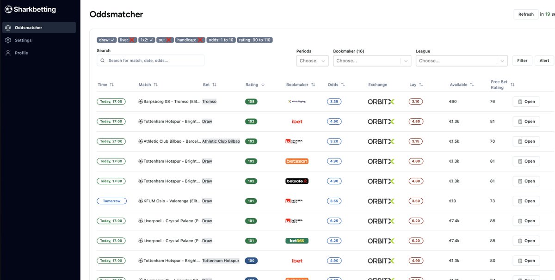Image resolution: width=555 pixels, height=280 pixels.
Task: Click the 100 rating badge
Action: [251, 261]
